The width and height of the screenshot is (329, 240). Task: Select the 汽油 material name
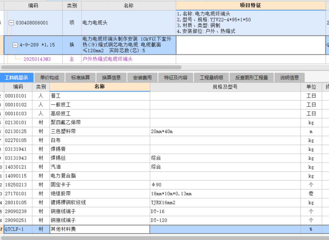[100, 167]
